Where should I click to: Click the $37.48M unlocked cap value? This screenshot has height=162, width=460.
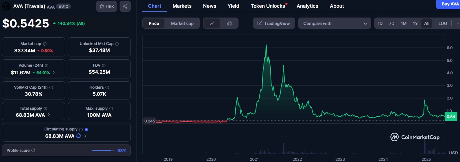(99, 50)
